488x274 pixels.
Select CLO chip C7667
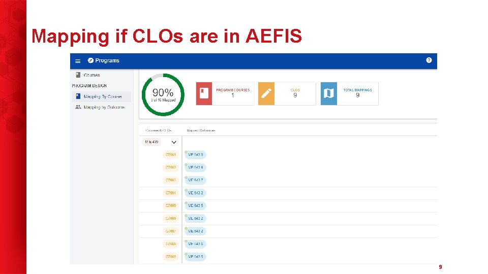pyautogui.click(x=171, y=231)
